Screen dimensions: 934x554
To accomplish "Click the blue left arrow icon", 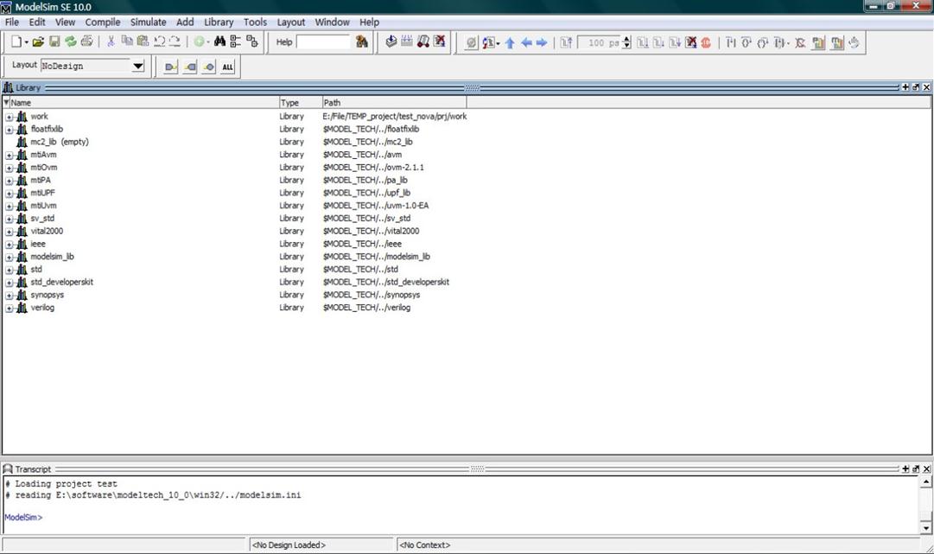I will (526, 43).
